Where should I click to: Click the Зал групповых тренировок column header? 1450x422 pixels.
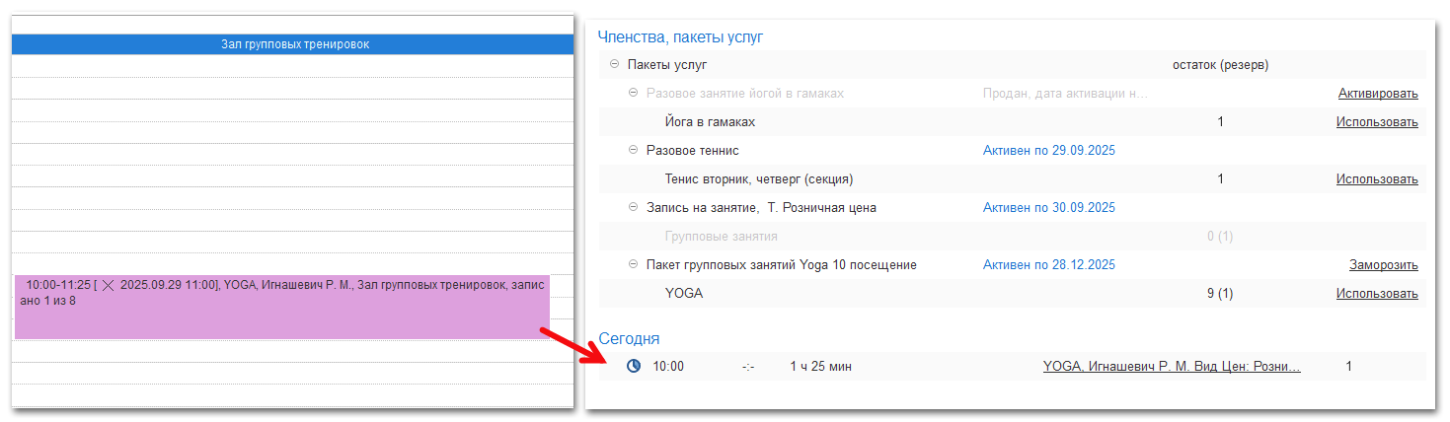294,44
